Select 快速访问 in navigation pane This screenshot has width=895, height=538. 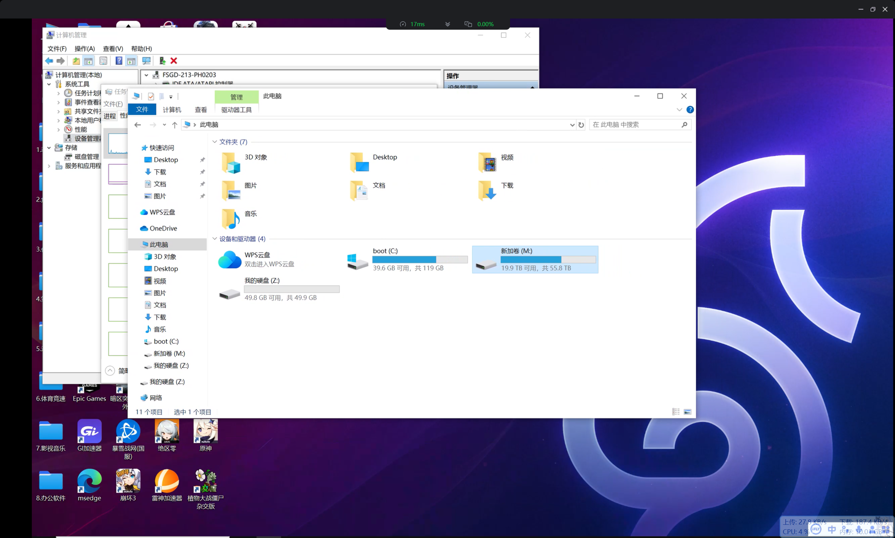158,148
